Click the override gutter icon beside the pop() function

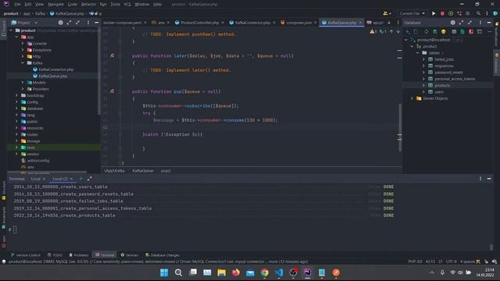coord(112,91)
